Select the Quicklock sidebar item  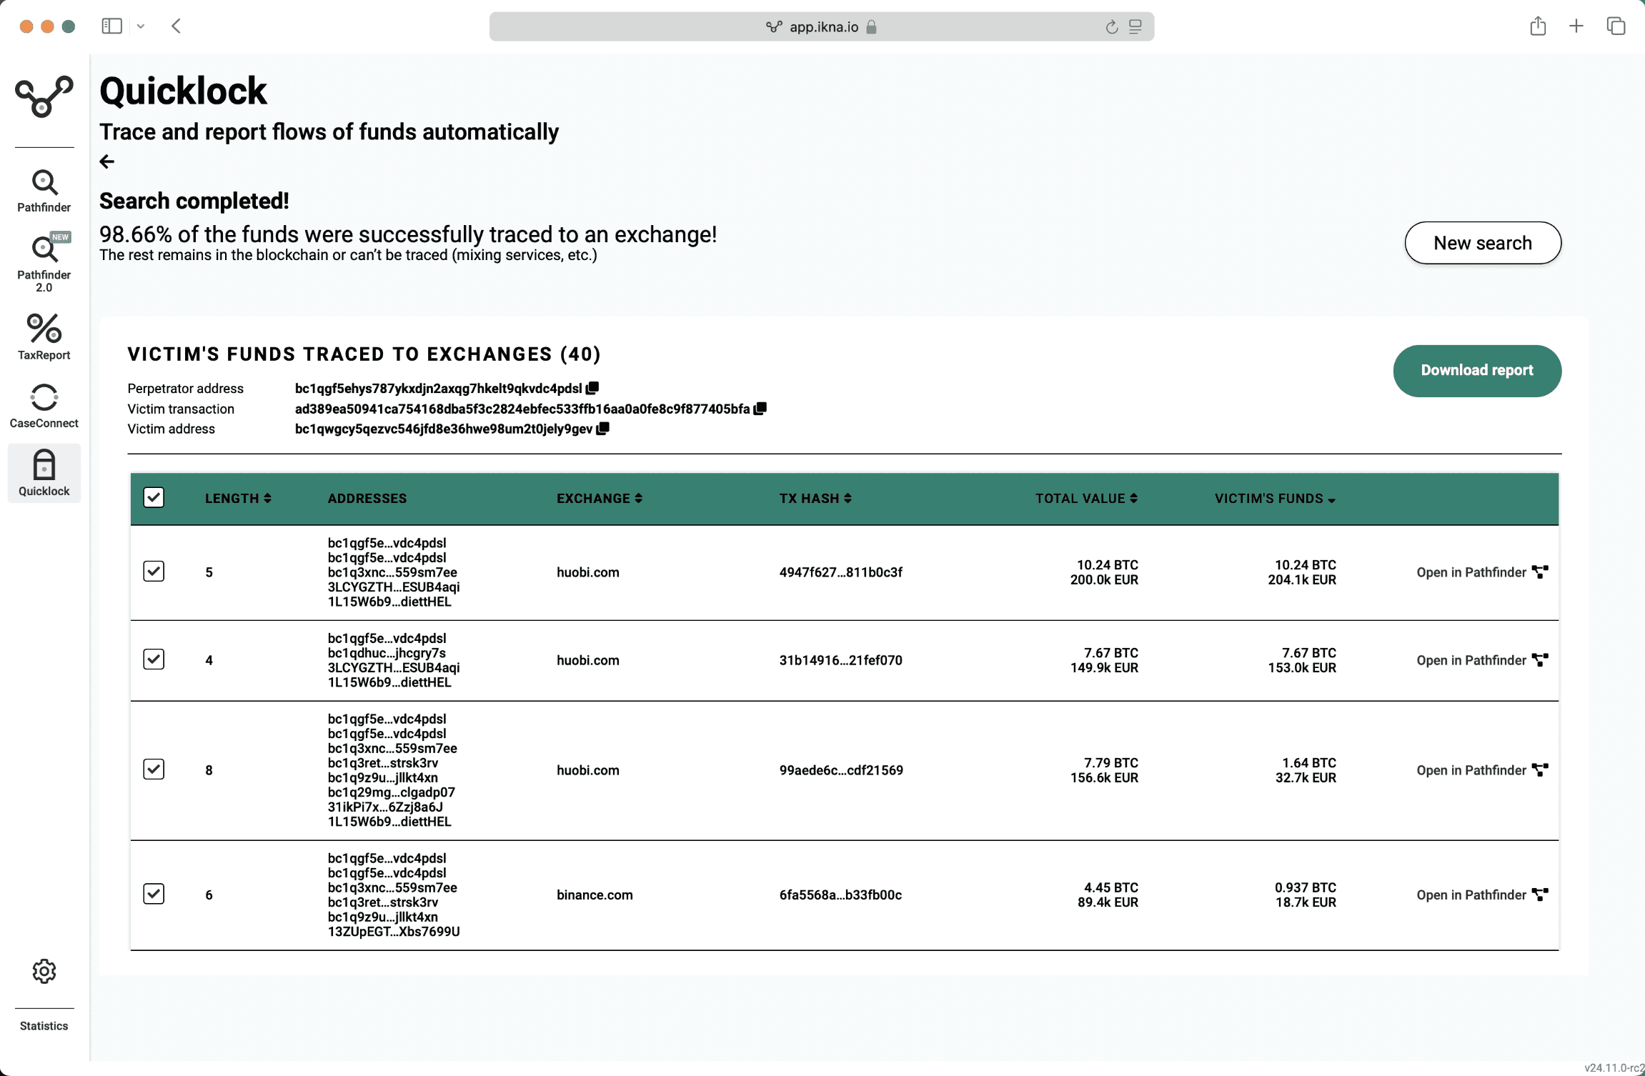click(x=44, y=472)
